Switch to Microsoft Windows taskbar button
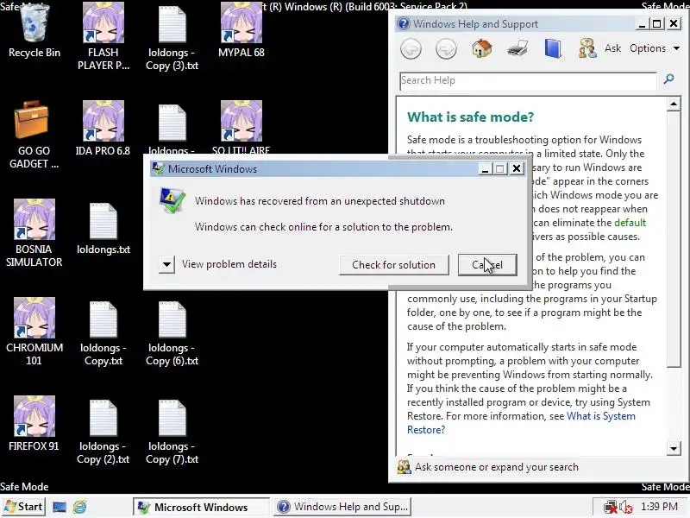The width and height of the screenshot is (690, 518). [x=202, y=507]
